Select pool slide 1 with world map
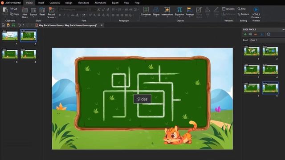 pos(252,51)
